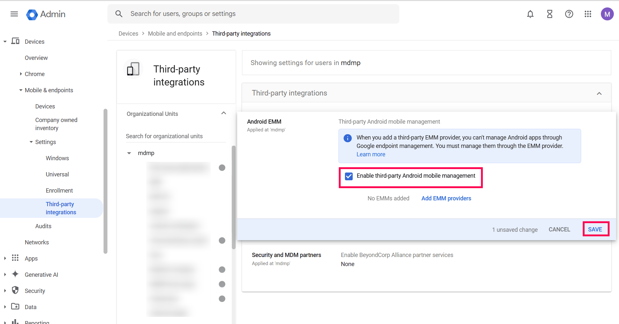Open the main hamburger menu

click(x=14, y=14)
